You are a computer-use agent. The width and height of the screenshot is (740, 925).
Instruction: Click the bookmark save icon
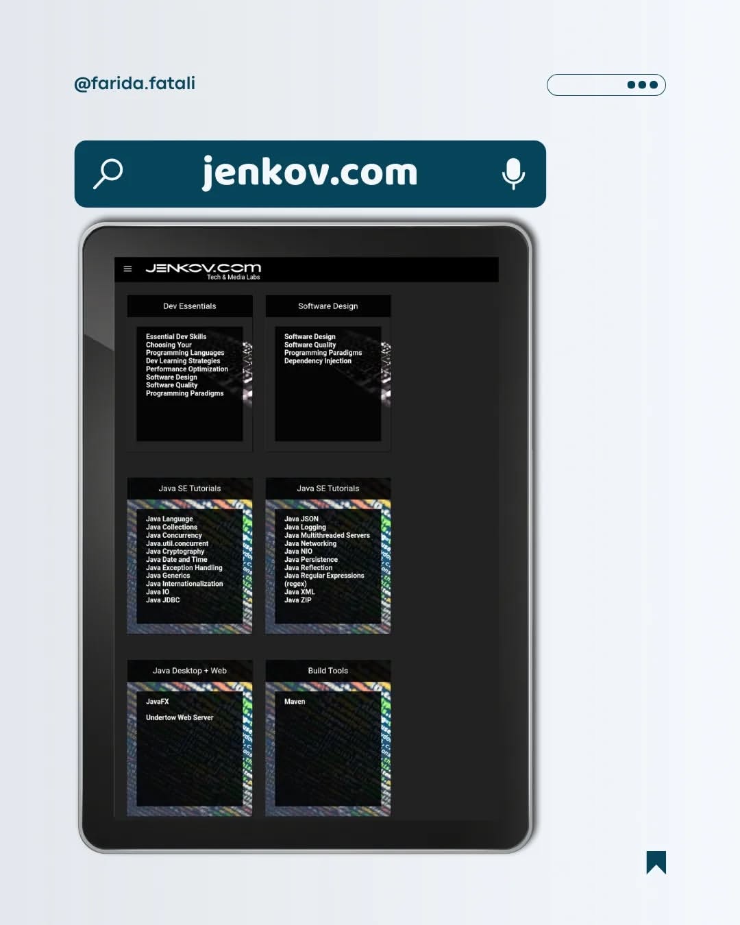point(656,862)
